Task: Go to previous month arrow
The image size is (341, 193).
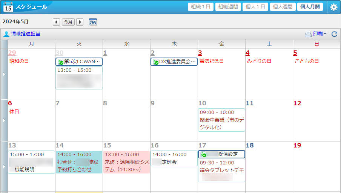Action: 56,22
